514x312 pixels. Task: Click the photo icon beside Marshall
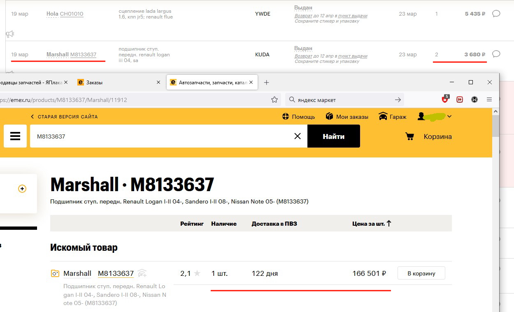55,273
